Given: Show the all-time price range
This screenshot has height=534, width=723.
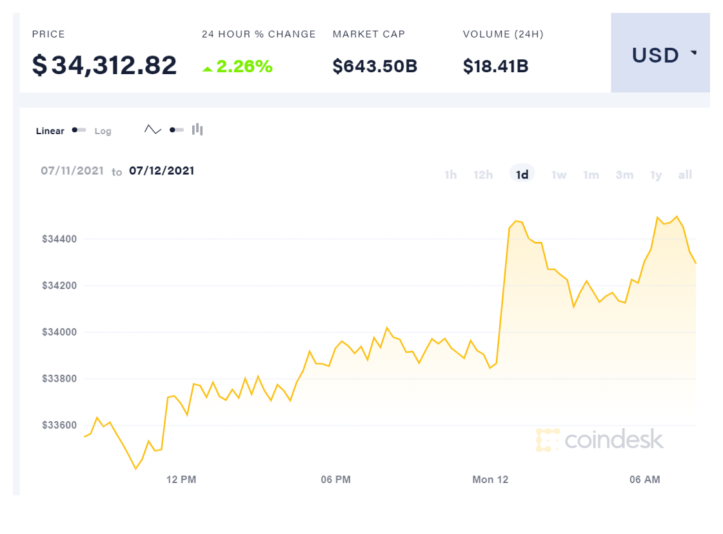Looking at the screenshot, I should [685, 175].
